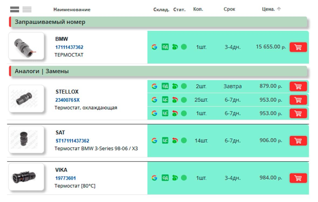
Task: Select brand name SAT
Action: [x=60, y=133]
